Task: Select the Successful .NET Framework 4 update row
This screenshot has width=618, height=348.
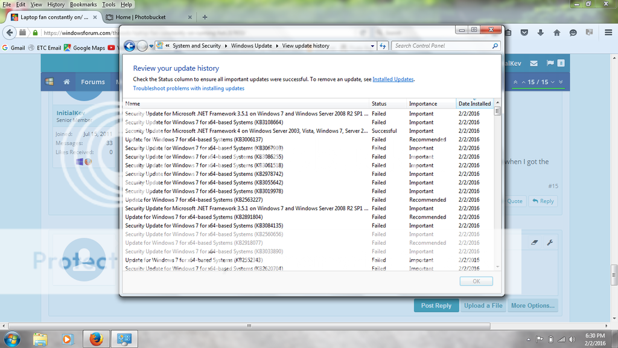Action: tap(308, 131)
